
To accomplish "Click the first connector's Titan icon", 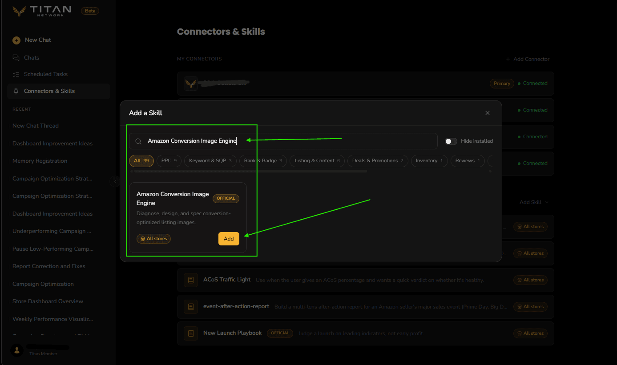I will click(191, 84).
